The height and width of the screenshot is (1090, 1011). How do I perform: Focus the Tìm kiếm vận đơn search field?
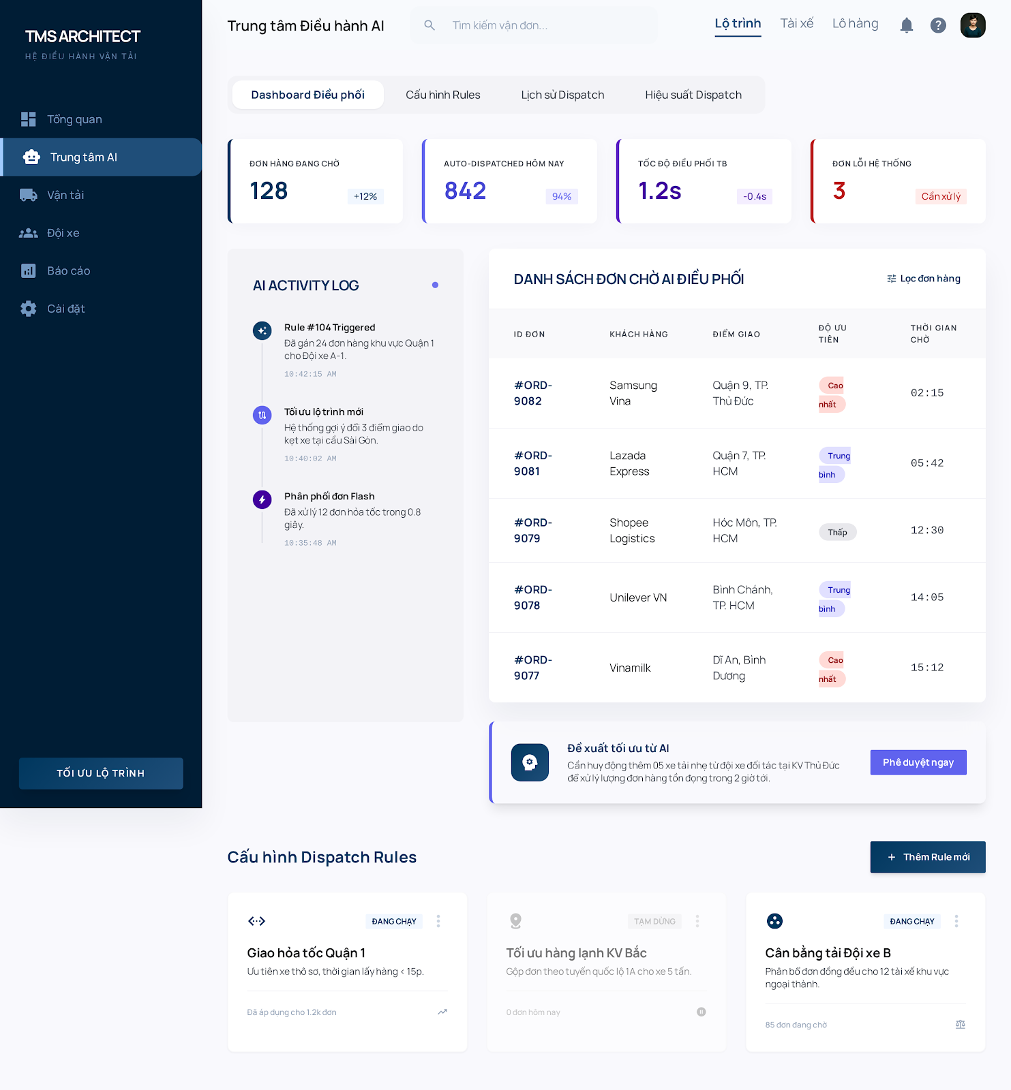(x=534, y=25)
